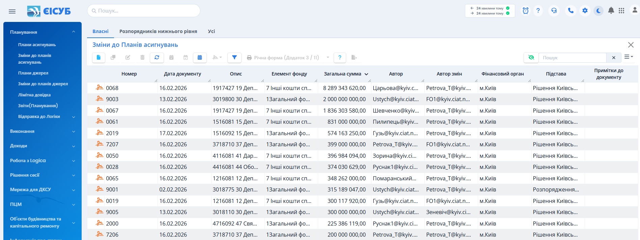Select row with number 2019
This screenshot has height=240, width=640.
click(x=363, y=133)
